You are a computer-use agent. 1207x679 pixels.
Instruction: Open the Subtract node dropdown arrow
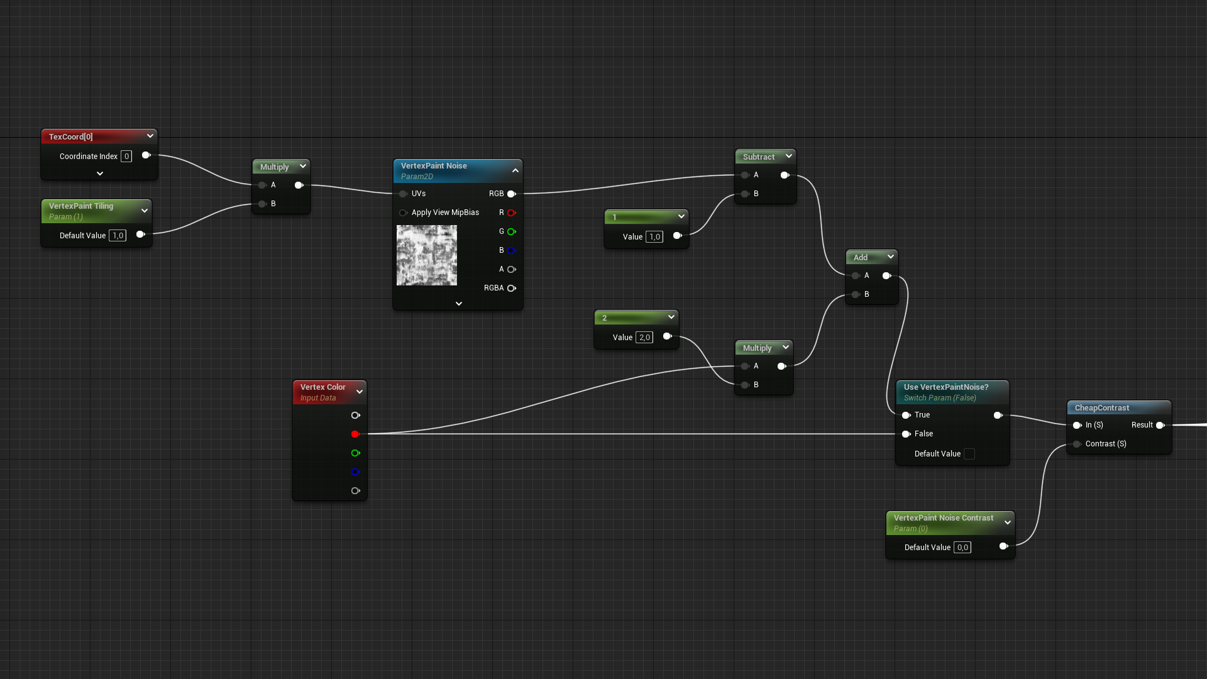pos(788,157)
